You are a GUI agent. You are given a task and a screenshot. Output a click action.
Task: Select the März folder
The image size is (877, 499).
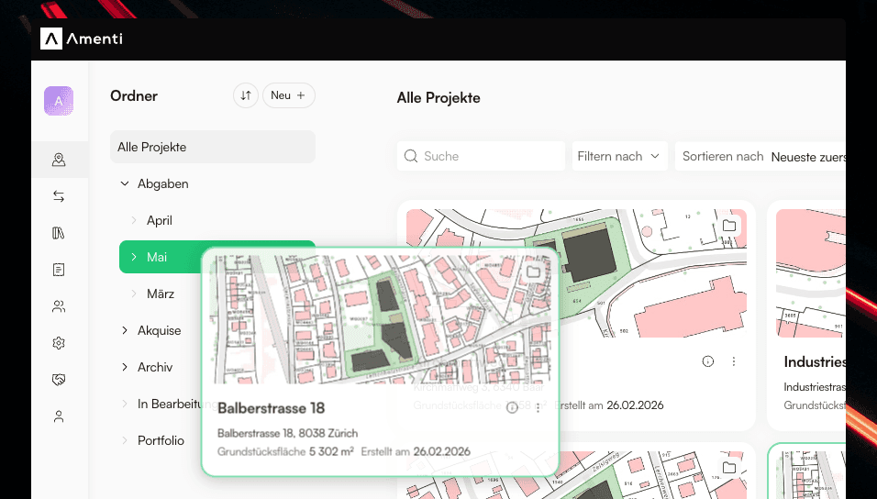click(161, 294)
